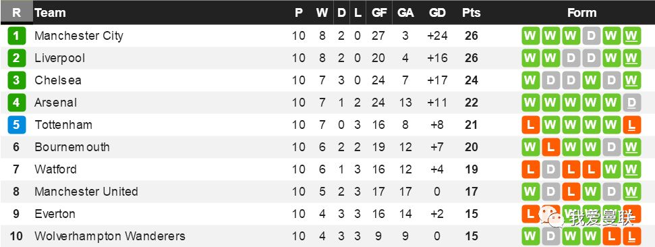Image resolution: width=655 pixels, height=247 pixels.
Task: Sort by the GF column header
Action: tap(379, 13)
